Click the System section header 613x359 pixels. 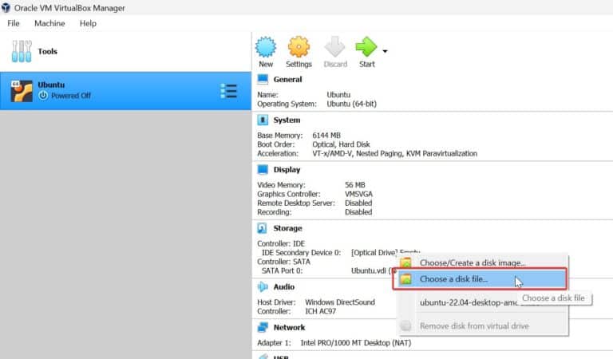287,120
